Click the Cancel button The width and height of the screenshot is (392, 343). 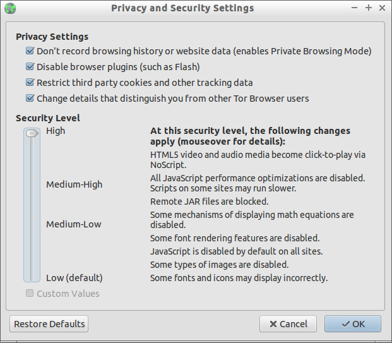tap(288, 324)
